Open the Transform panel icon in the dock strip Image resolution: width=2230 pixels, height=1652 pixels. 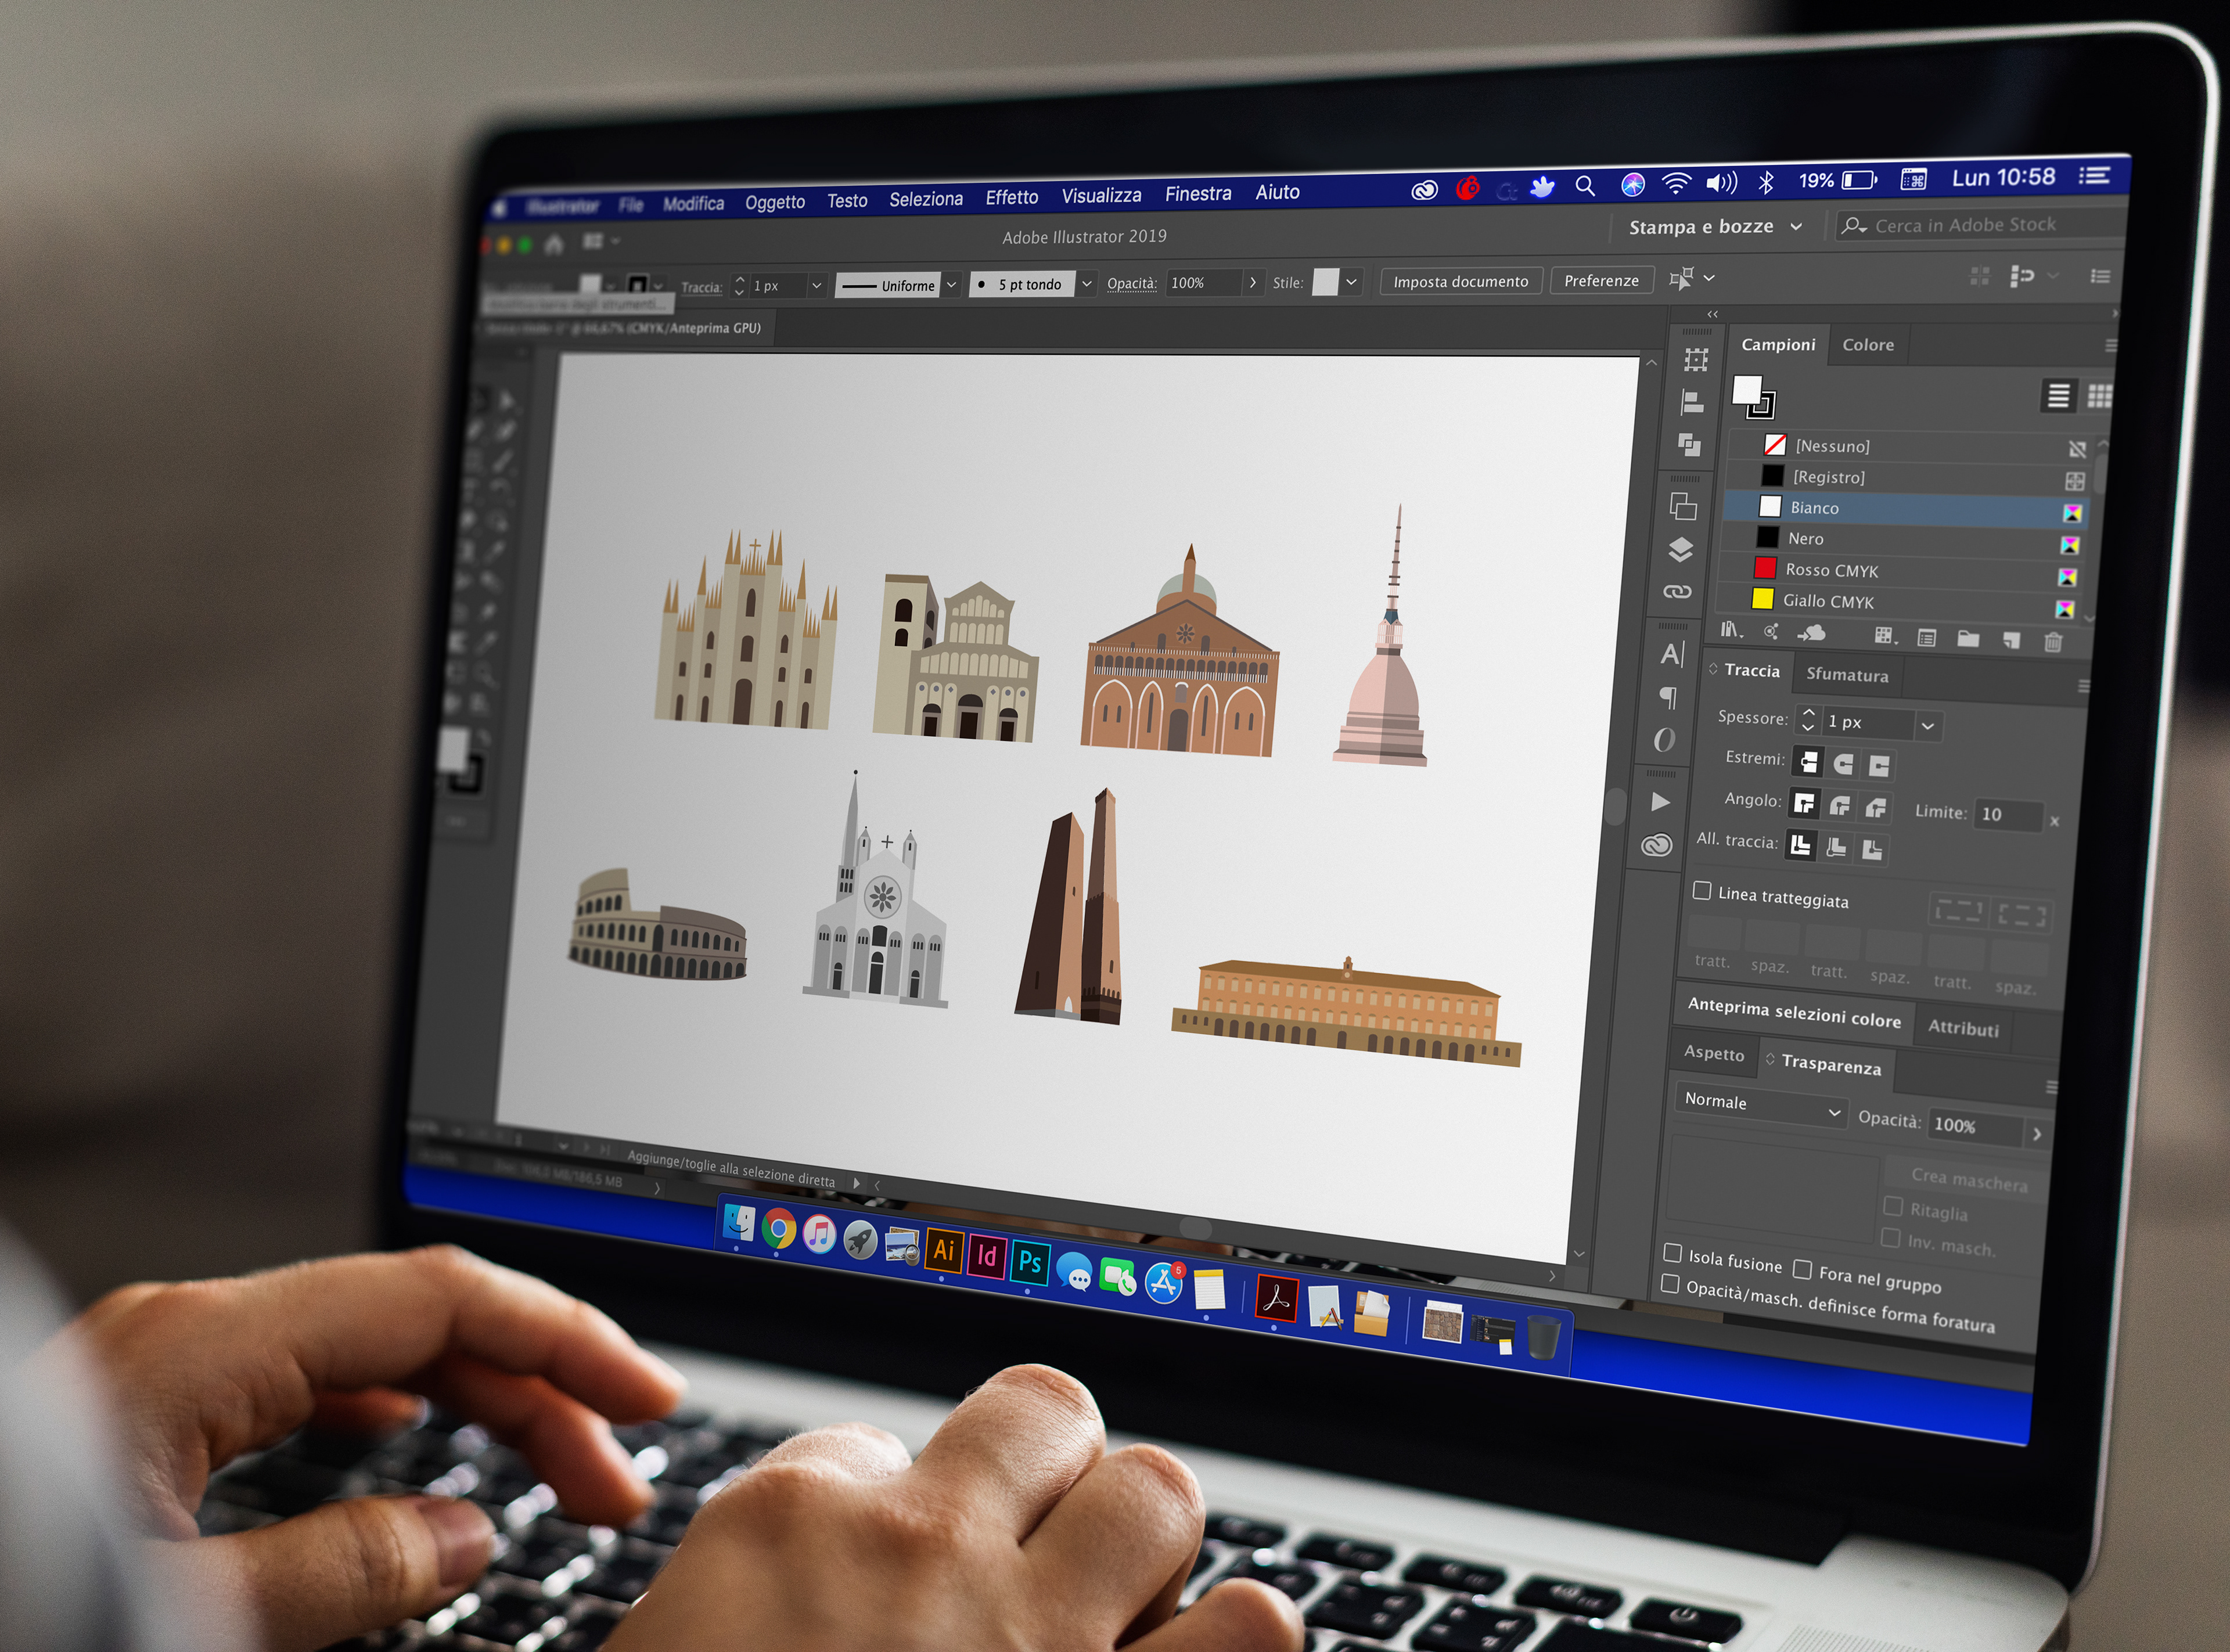(x=1696, y=360)
